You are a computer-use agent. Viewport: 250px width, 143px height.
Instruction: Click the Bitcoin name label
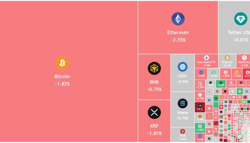coord(62,76)
